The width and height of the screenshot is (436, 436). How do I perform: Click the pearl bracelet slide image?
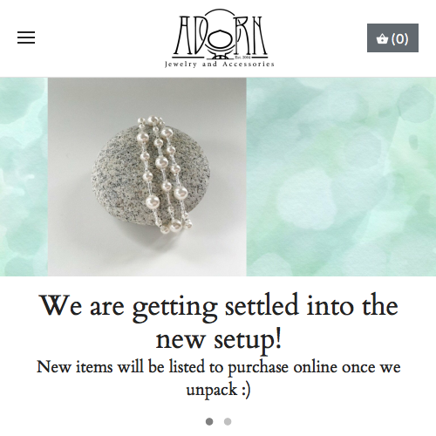pyautogui.click(x=147, y=177)
